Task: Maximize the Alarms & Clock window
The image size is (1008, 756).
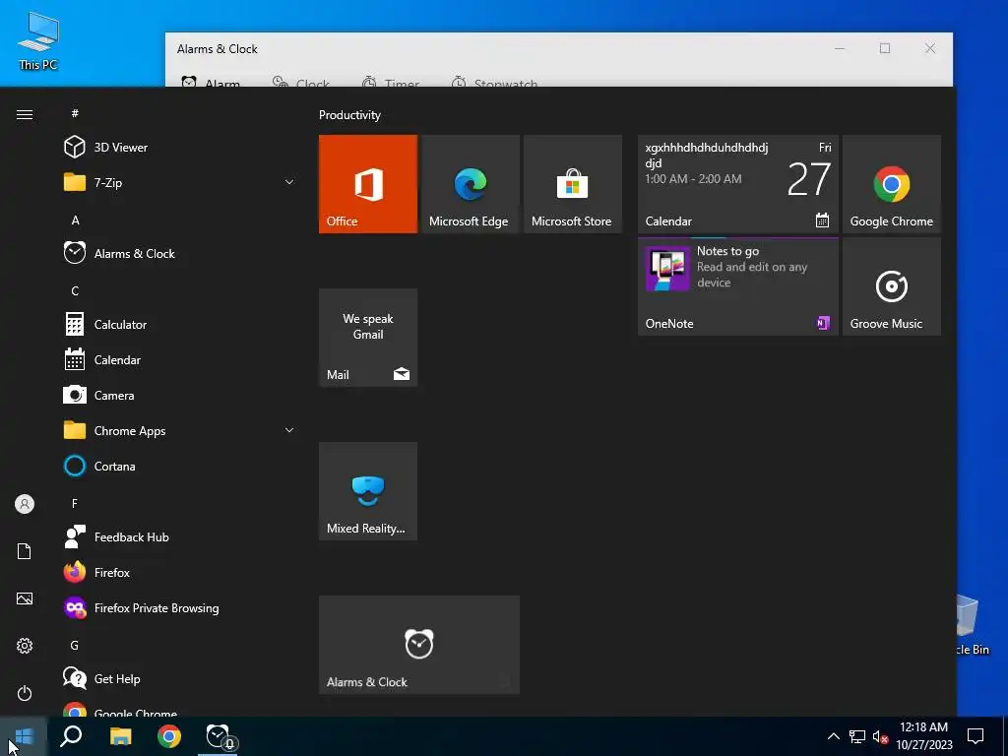Action: tap(885, 48)
